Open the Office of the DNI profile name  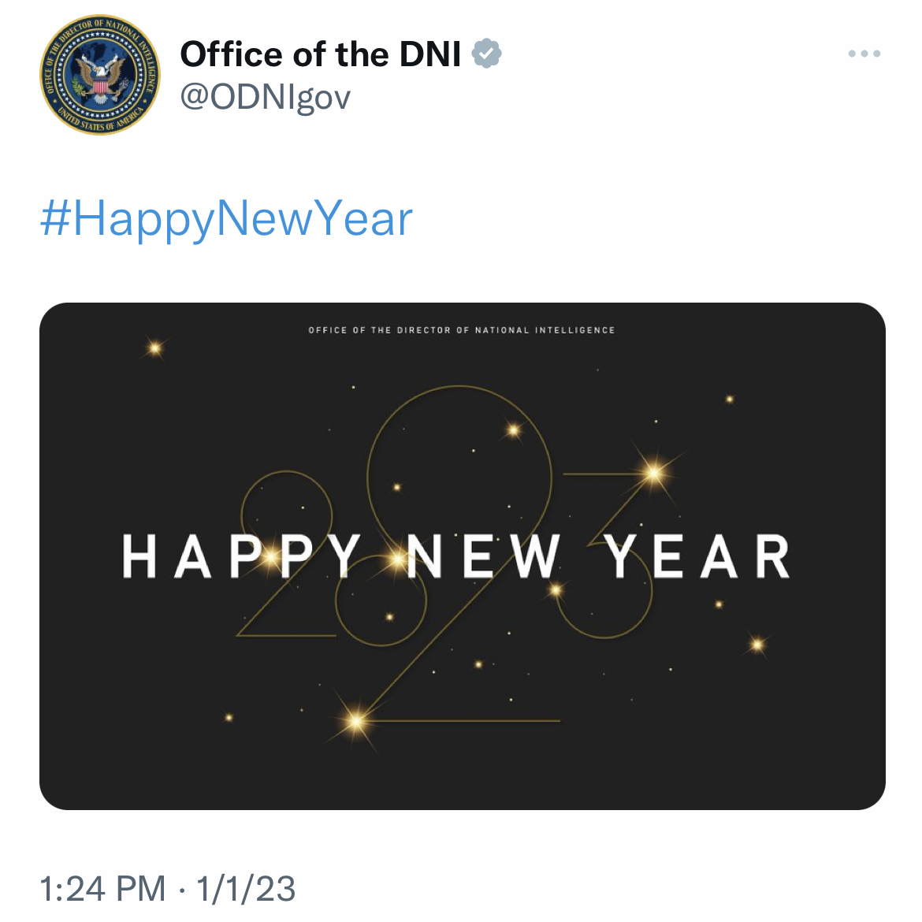(320, 54)
